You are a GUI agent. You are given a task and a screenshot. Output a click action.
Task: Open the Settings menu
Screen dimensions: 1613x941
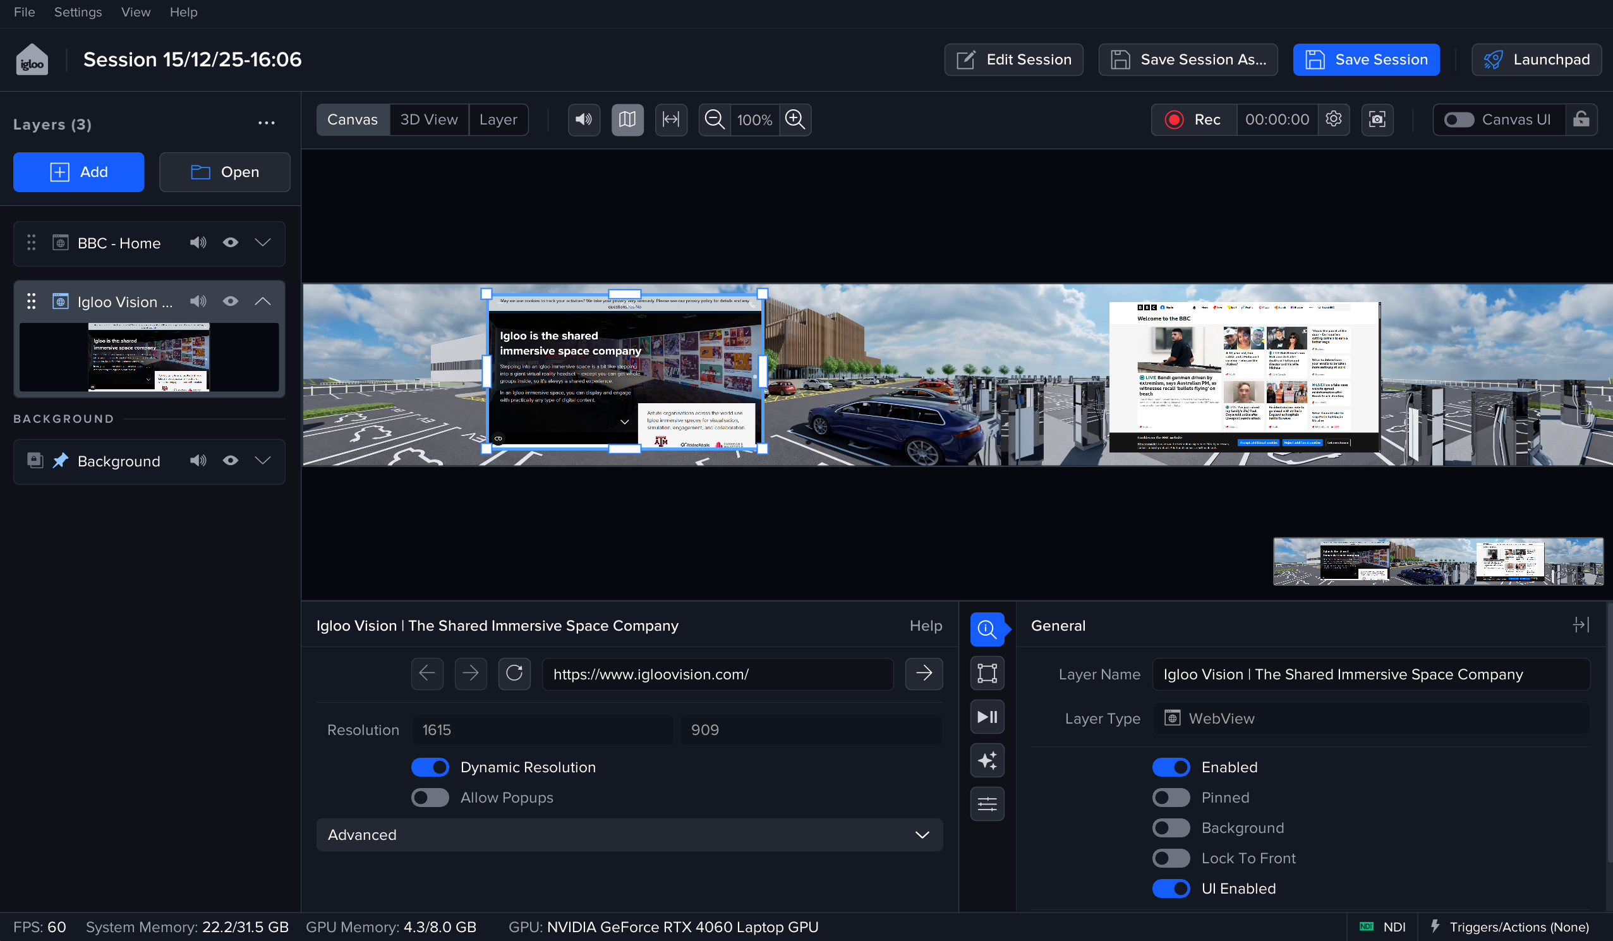[78, 12]
